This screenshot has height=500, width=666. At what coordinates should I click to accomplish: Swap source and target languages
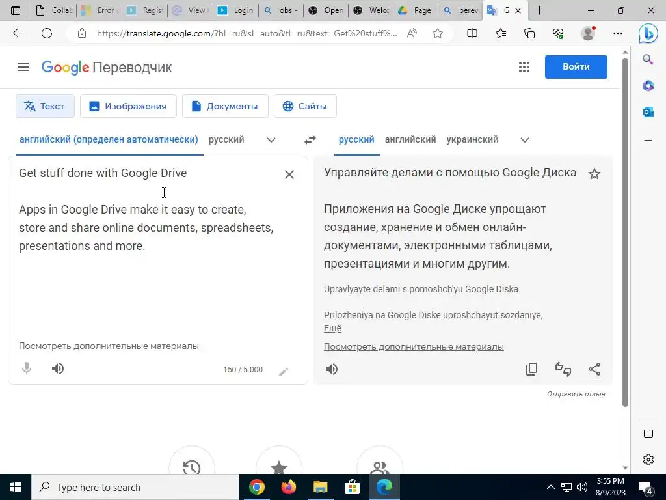[310, 140]
